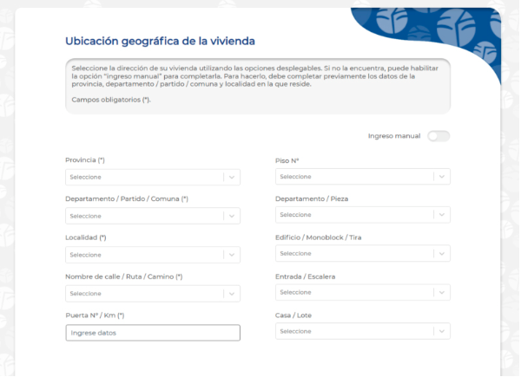Click the 'Localidad (*)' label
Image resolution: width=521 pixels, height=377 pixels.
tap(86, 237)
